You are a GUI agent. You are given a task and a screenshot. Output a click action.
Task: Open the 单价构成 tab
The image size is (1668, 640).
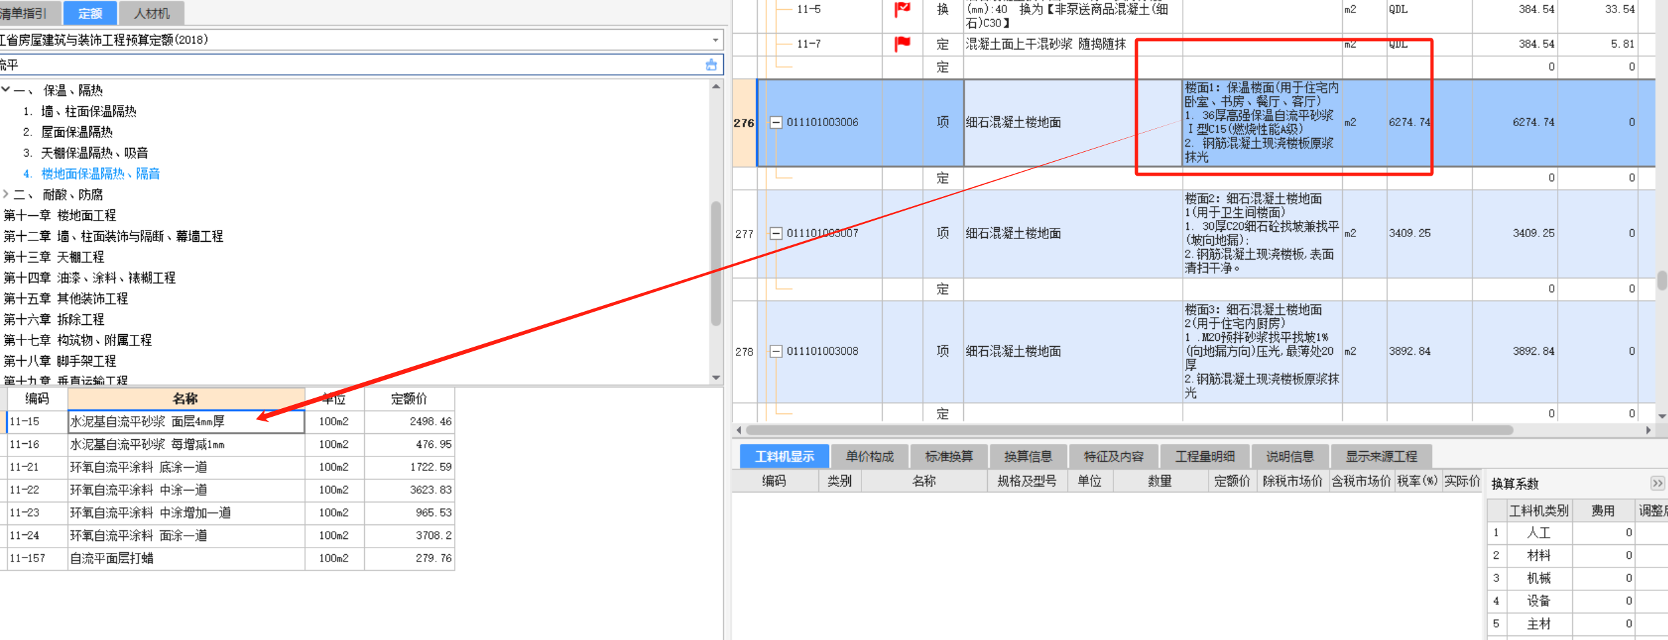(869, 456)
